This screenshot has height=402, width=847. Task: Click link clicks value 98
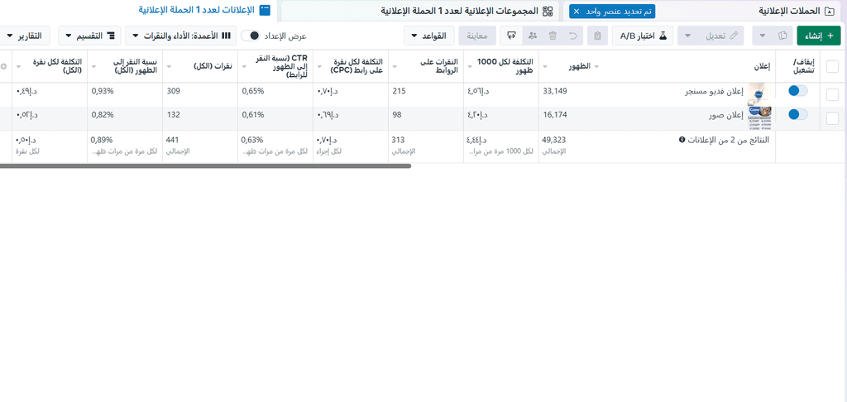(397, 114)
